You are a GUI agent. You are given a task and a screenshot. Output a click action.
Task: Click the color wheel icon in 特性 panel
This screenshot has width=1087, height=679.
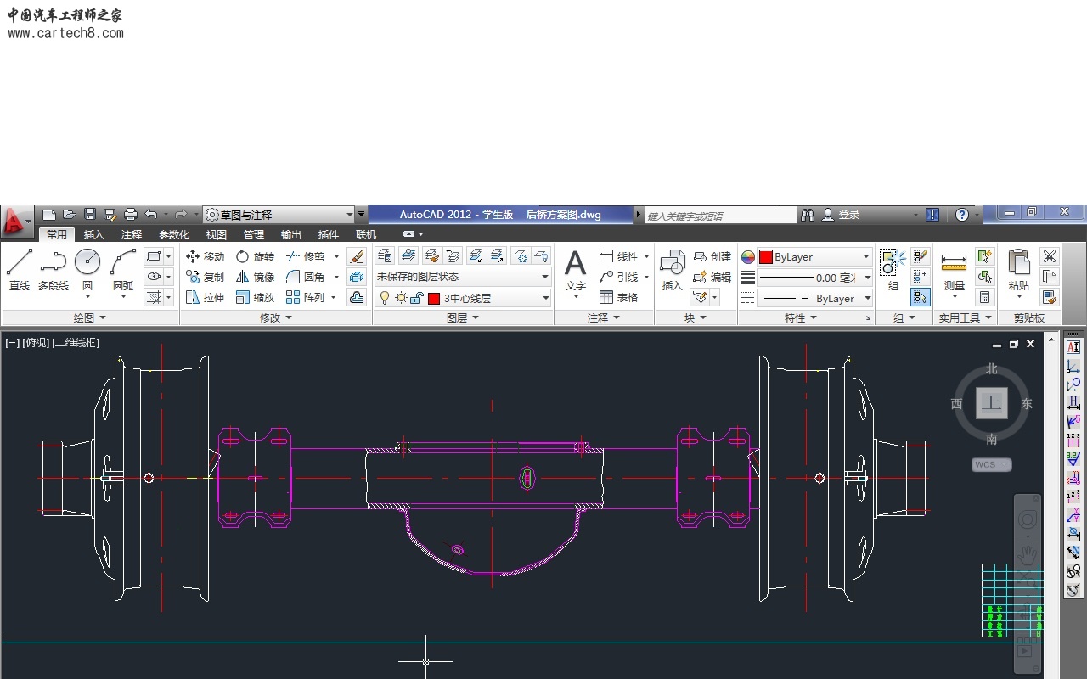[747, 256]
